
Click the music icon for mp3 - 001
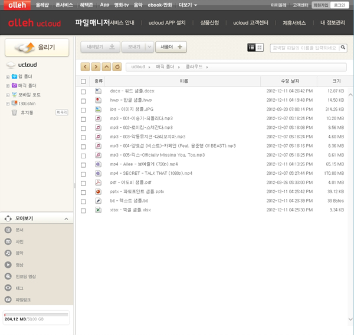(x=98, y=118)
